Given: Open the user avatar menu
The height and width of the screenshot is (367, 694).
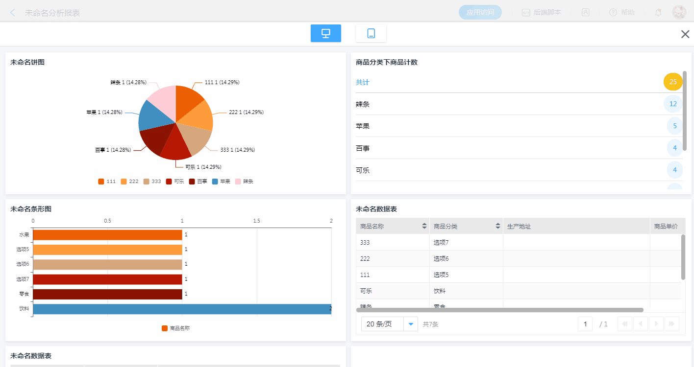Looking at the screenshot, I should pos(679,13).
